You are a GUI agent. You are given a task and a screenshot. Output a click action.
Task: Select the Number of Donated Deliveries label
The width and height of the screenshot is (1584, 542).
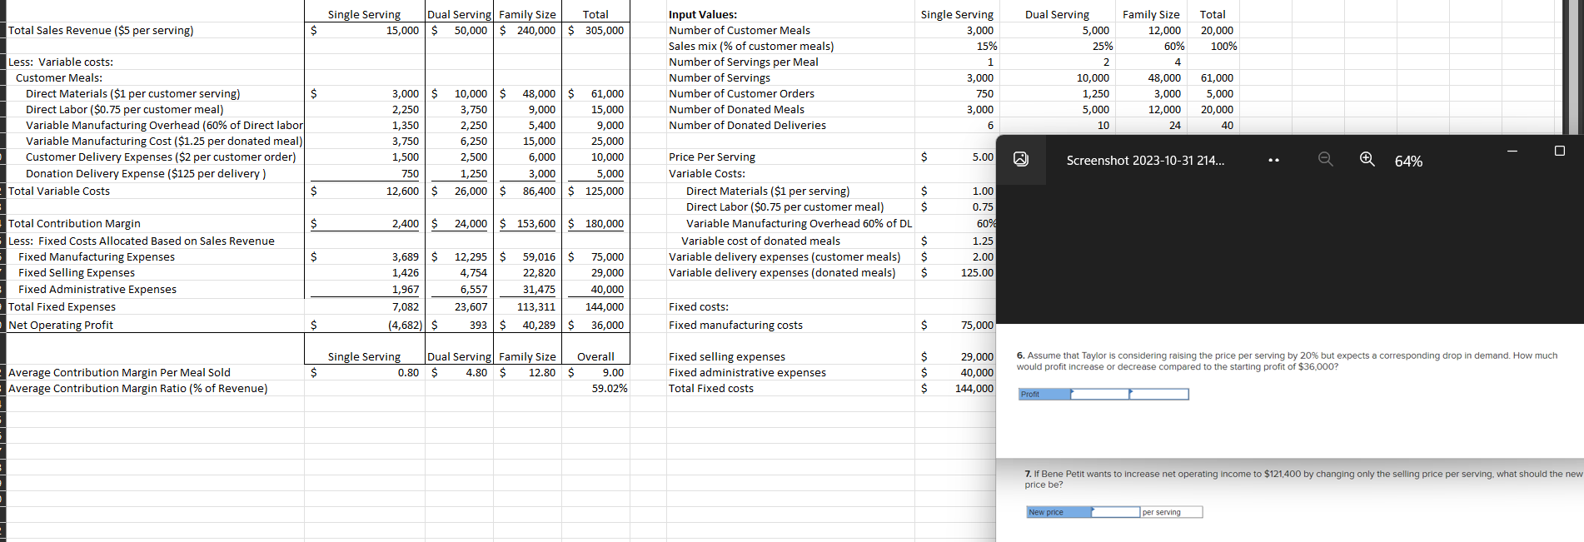747,126
